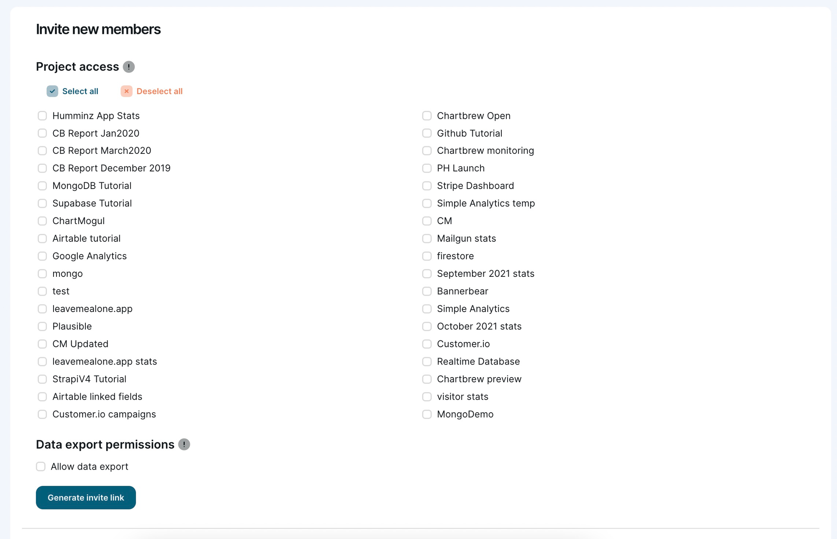Check the Humminz App Stats project
Screen dimensions: 837x539
[42, 115]
